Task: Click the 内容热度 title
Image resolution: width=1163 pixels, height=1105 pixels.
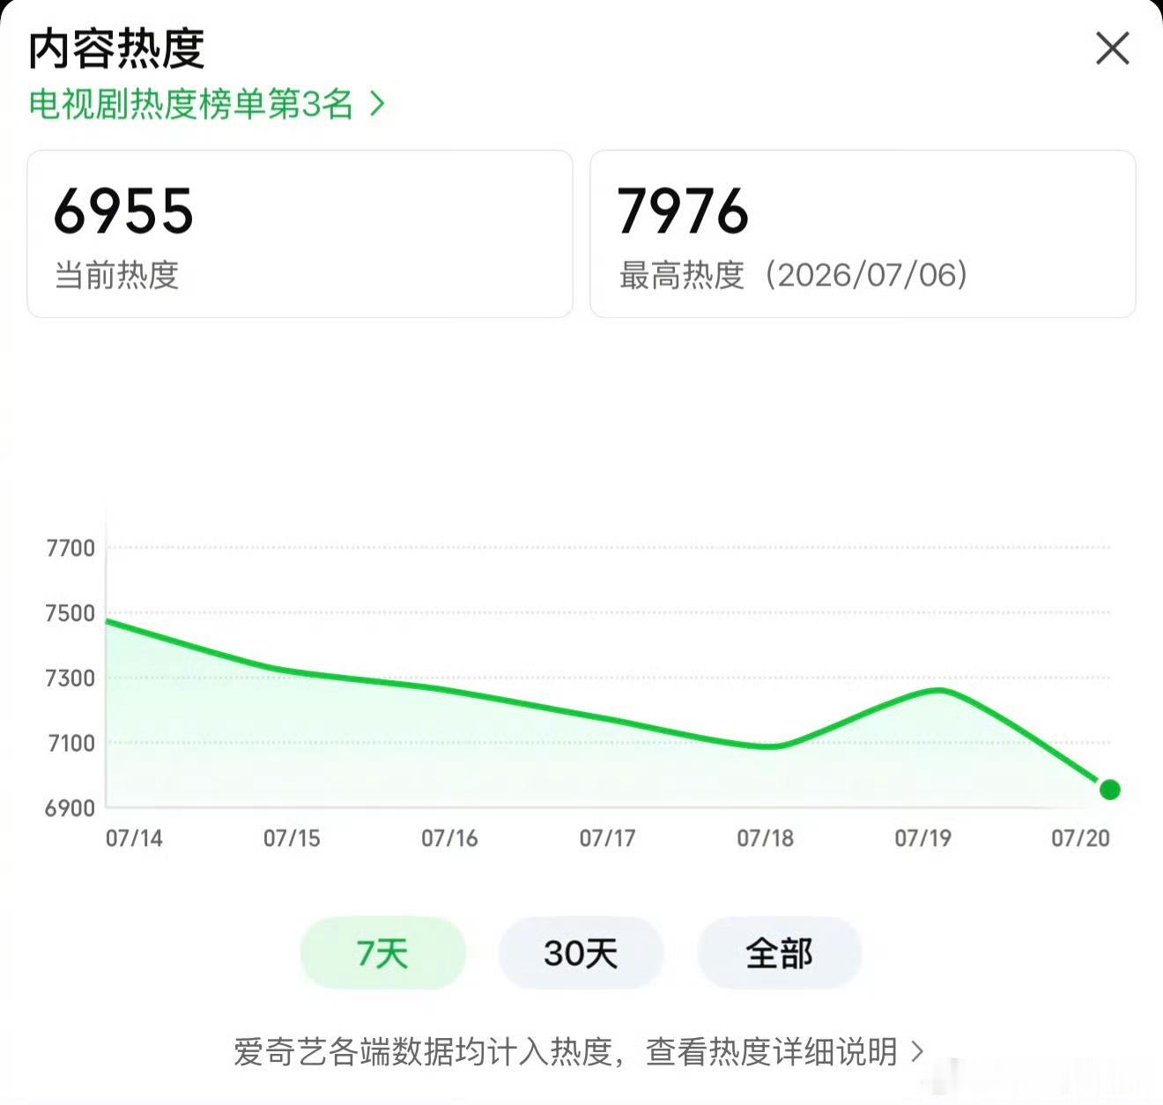Action: 116,48
